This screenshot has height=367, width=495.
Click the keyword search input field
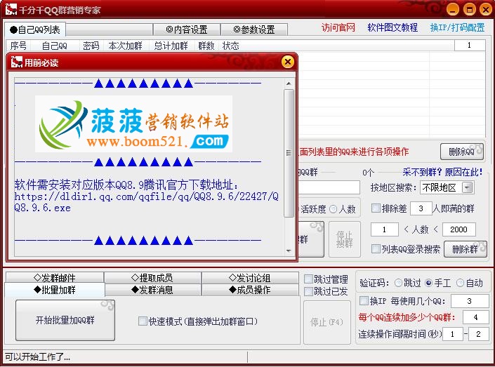tap(329, 187)
